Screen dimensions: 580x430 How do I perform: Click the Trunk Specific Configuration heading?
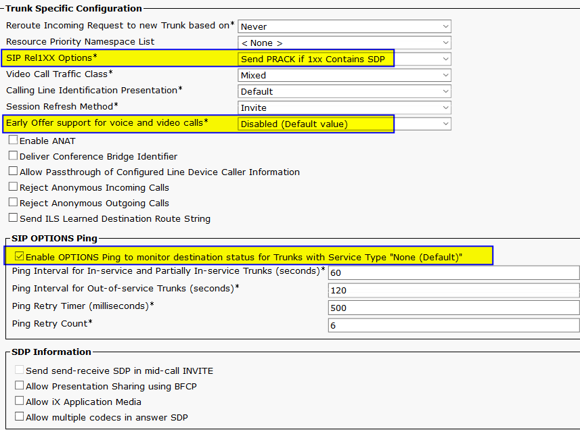coord(74,9)
